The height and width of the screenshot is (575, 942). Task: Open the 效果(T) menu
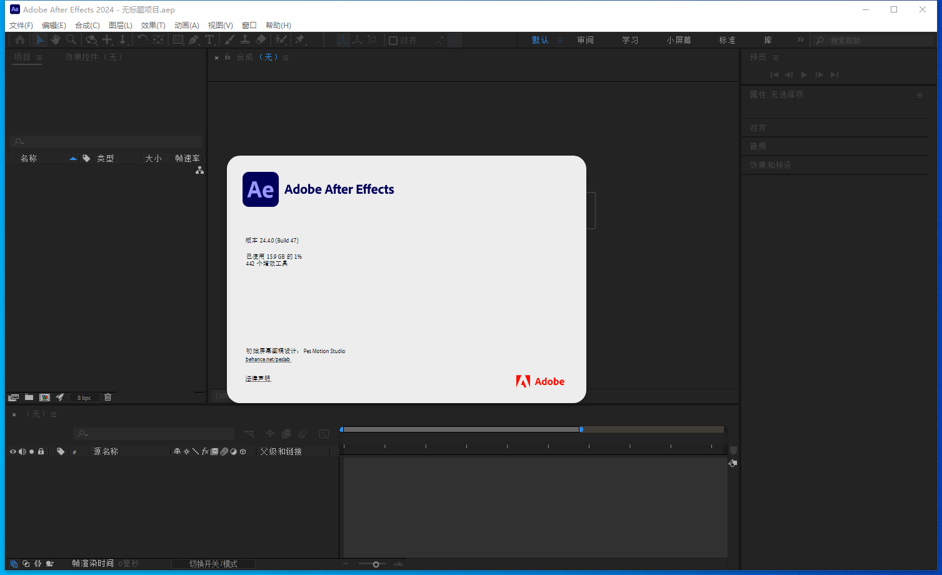[x=153, y=26]
